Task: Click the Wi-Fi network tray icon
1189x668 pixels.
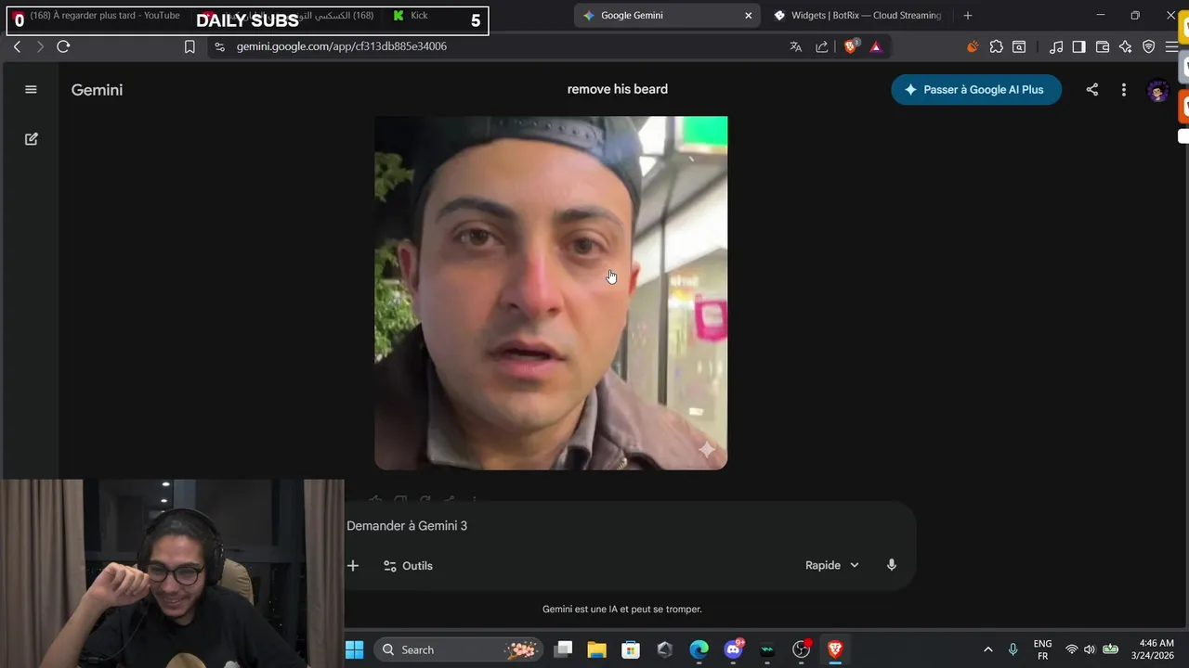Action: (x=1072, y=649)
